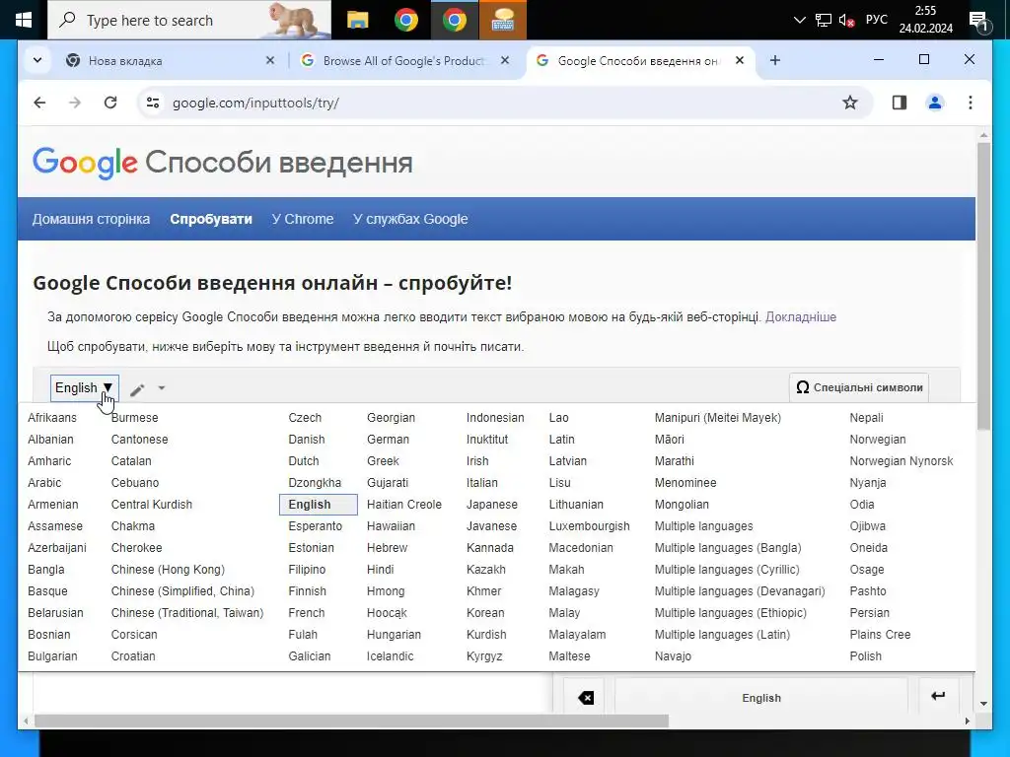
Task: Open Chrome profile avatar
Action: (935, 103)
